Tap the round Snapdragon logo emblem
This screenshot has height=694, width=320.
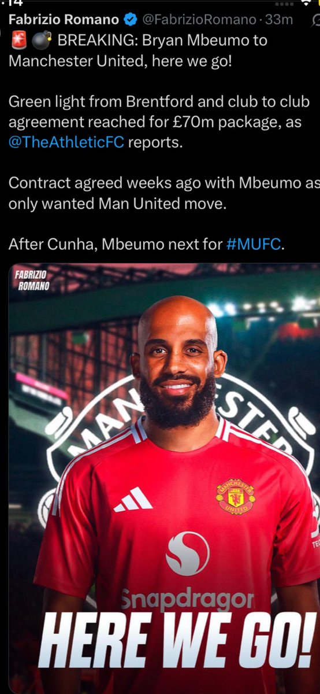coord(187,553)
